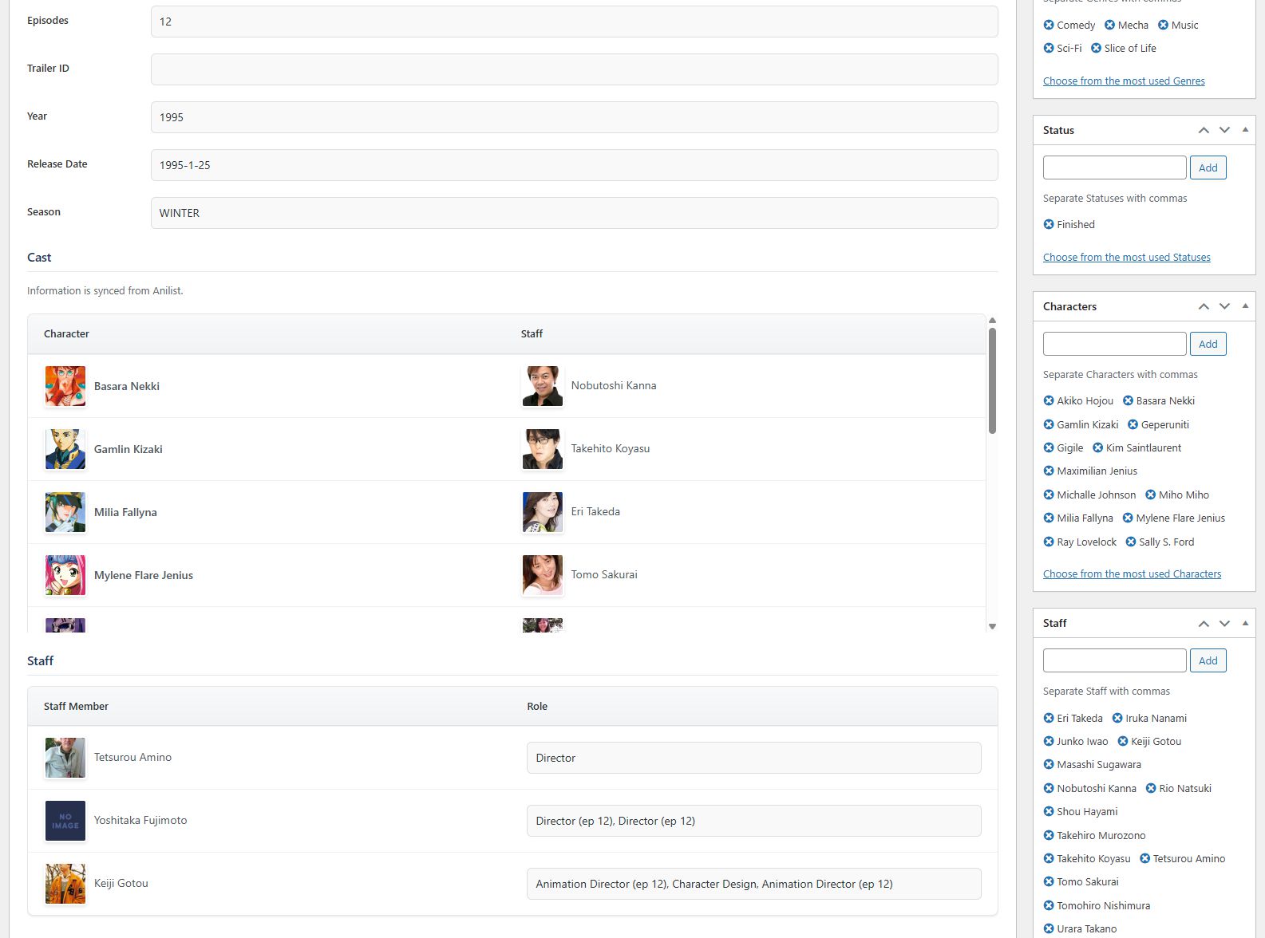The image size is (1265, 938).
Task: Collapse the Status panel
Action: (1245, 130)
